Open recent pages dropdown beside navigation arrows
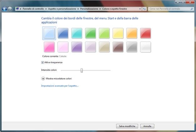Screen dimensions: 196x132 point(13,9)
